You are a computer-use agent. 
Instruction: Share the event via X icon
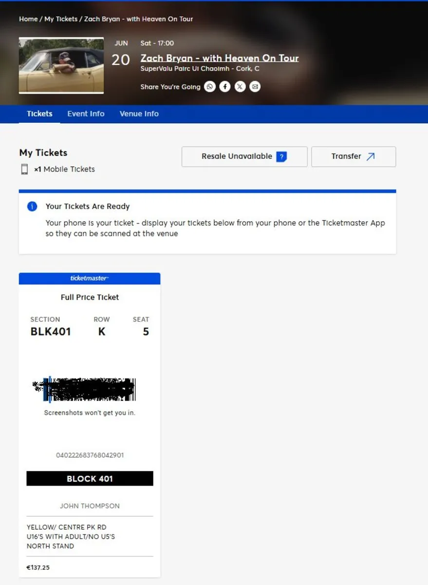pos(240,87)
